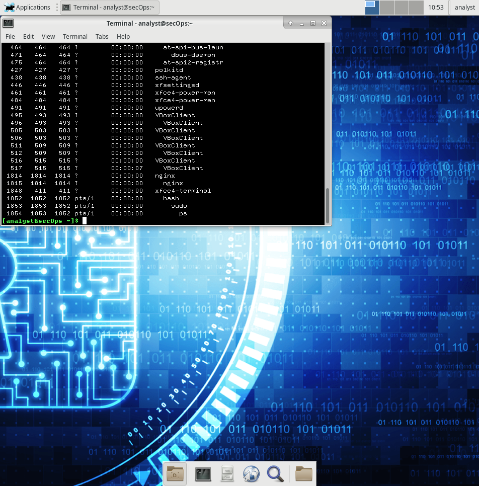The image size is (479, 486).
Task: Open the Help menu in terminal
Action: click(x=123, y=36)
